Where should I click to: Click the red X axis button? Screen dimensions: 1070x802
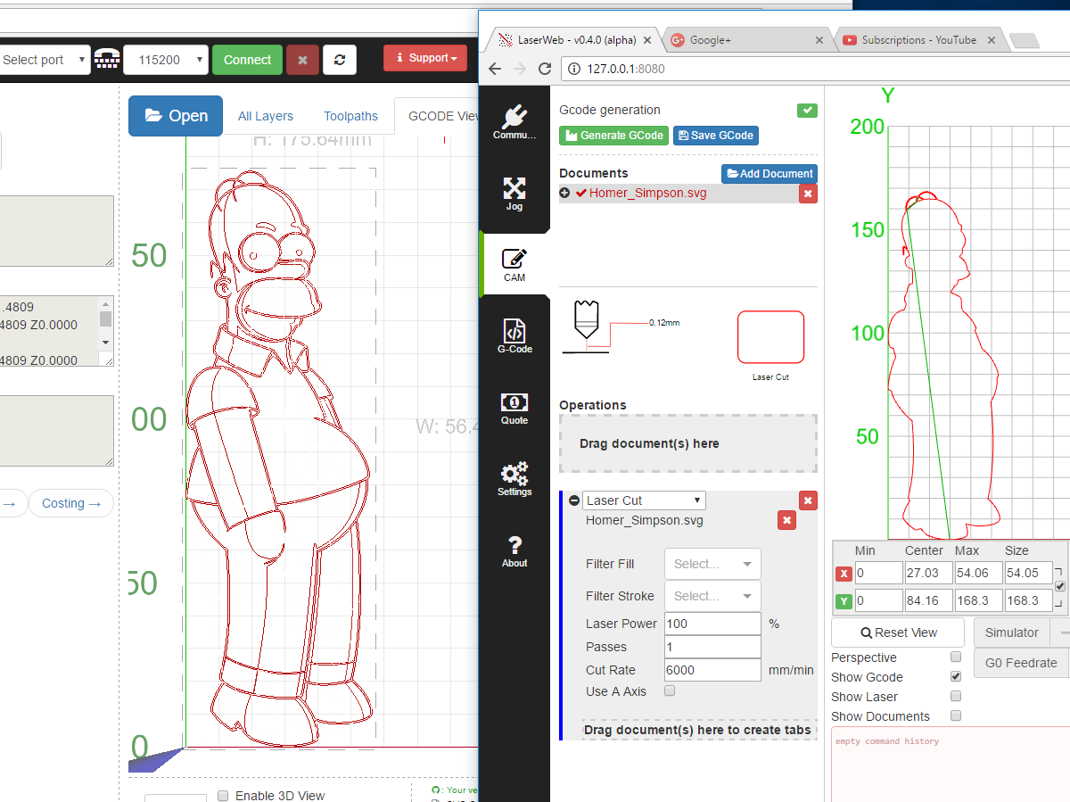pyautogui.click(x=844, y=575)
